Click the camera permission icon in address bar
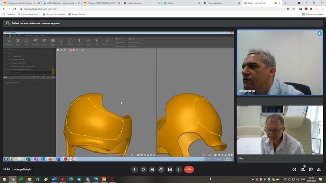Screen dimensions: 326x183 [288, 9]
